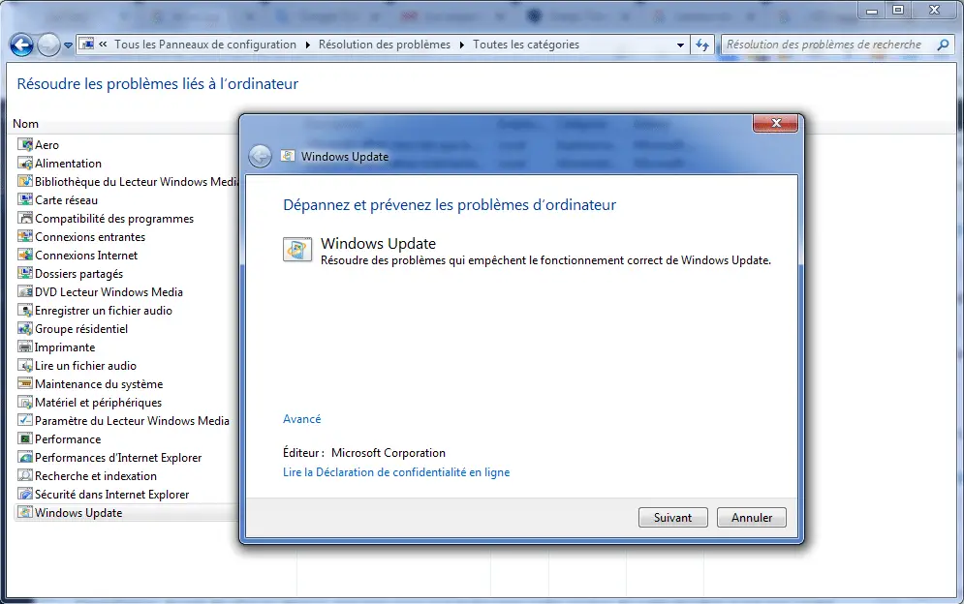Click the large Windows Update dialog icon
This screenshot has width=964, height=604.
click(x=297, y=250)
